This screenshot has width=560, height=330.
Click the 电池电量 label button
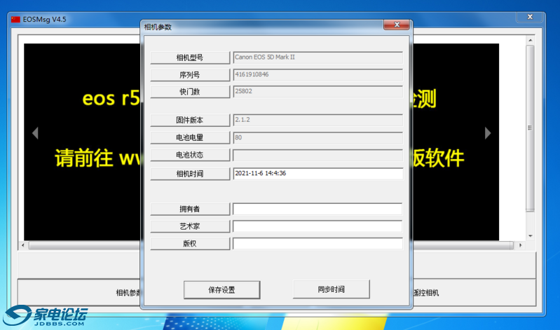tap(190, 137)
